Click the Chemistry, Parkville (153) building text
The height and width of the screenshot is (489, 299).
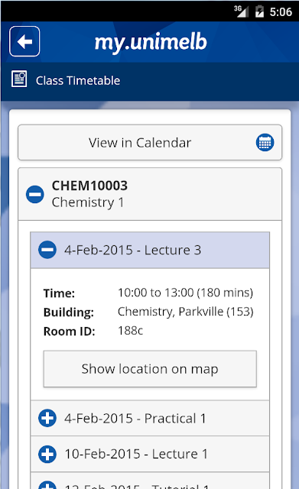pos(185,312)
